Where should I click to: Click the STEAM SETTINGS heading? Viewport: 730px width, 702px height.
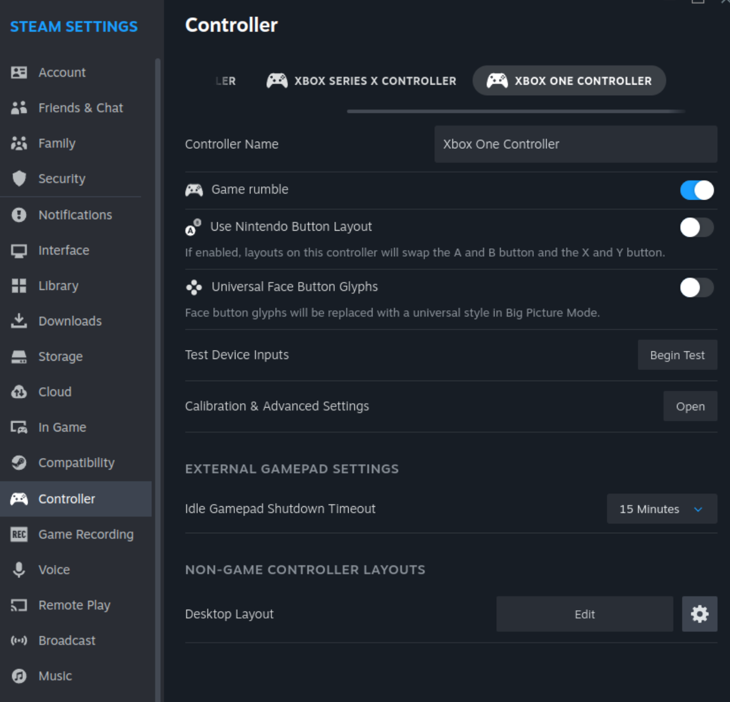74,27
